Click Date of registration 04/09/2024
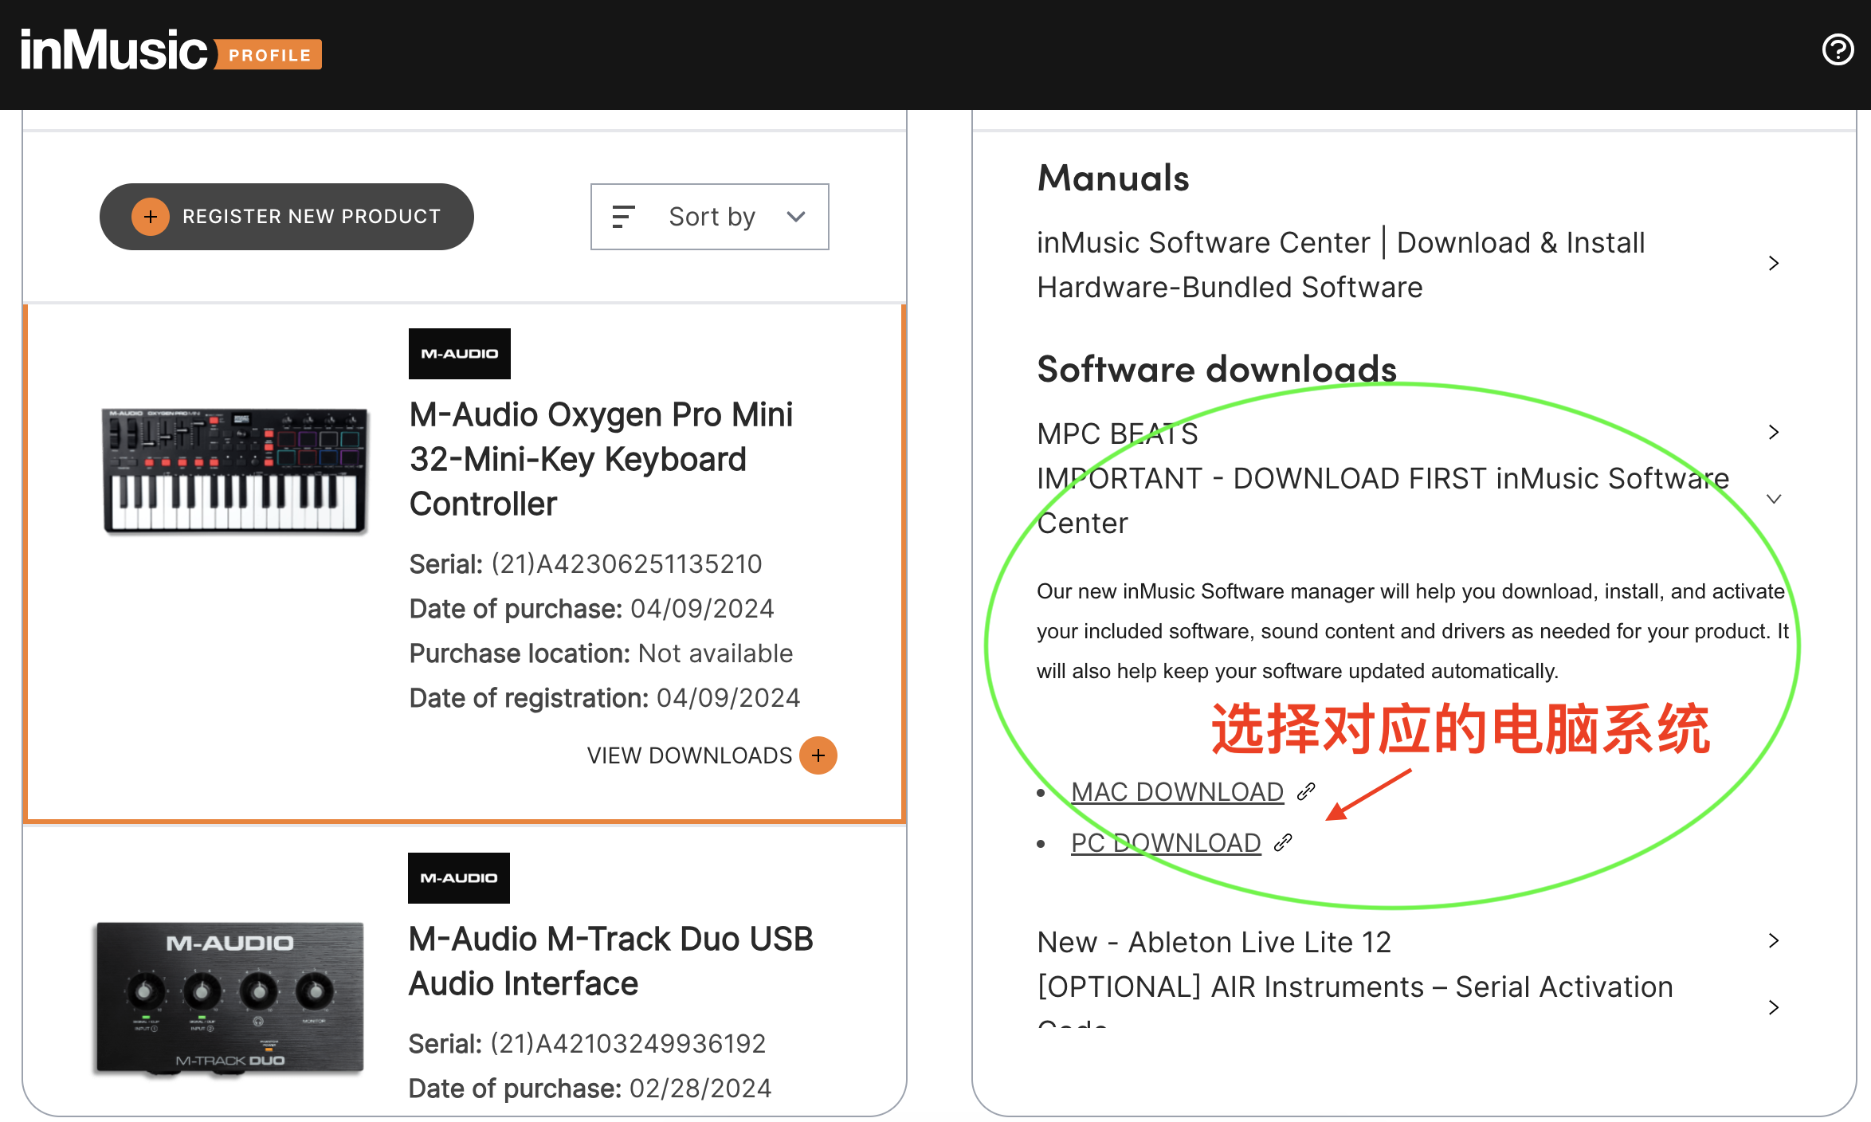This screenshot has height=1122, width=1871. tap(604, 698)
